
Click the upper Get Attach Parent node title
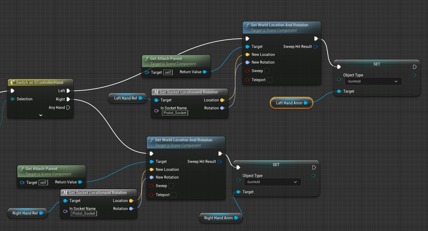point(166,59)
